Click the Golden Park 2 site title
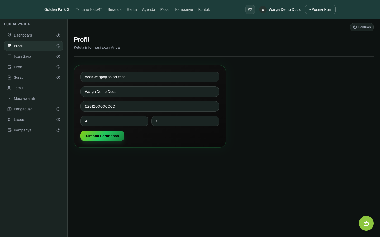 [x=57, y=9]
